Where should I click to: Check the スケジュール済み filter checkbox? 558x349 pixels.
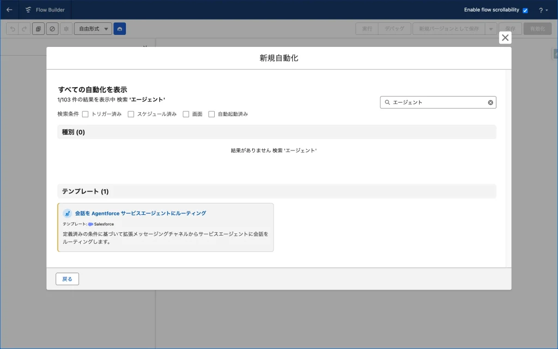pyautogui.click(x=131, y=115)
